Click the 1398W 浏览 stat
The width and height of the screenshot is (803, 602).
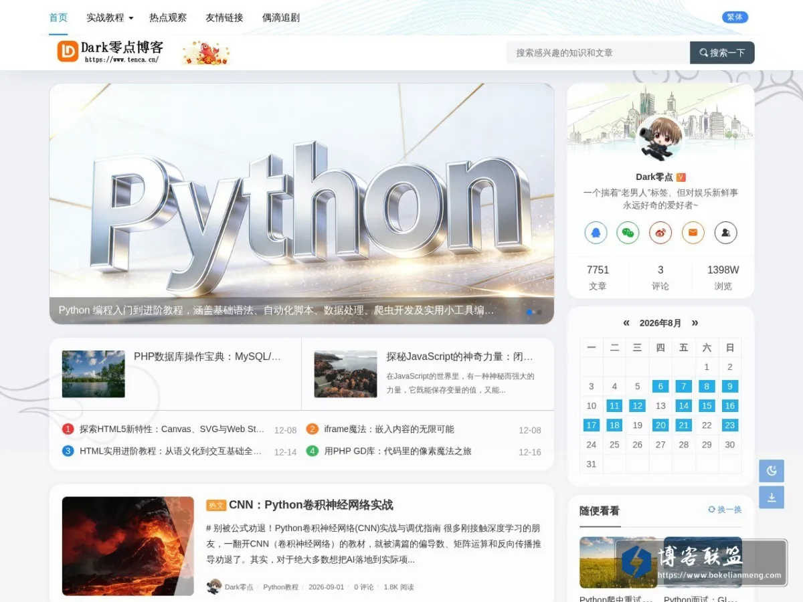coord(723,278)
